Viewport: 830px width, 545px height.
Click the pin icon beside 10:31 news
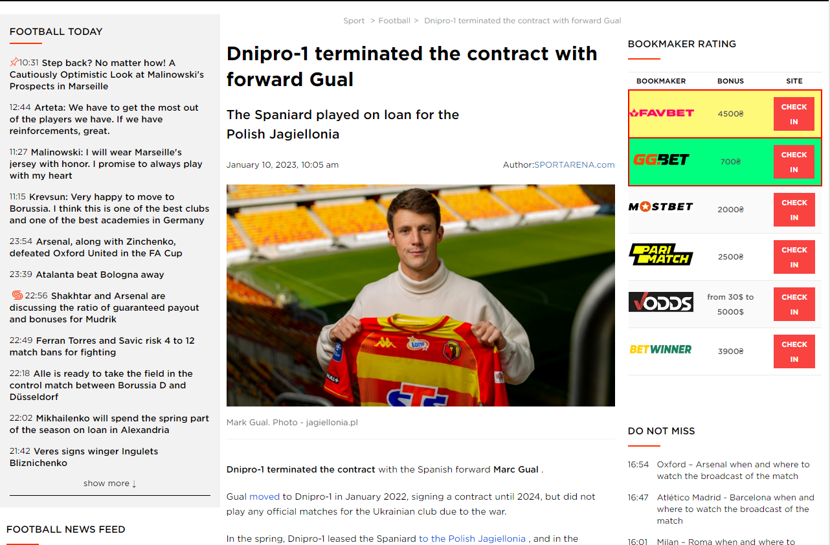click(14, 63)
